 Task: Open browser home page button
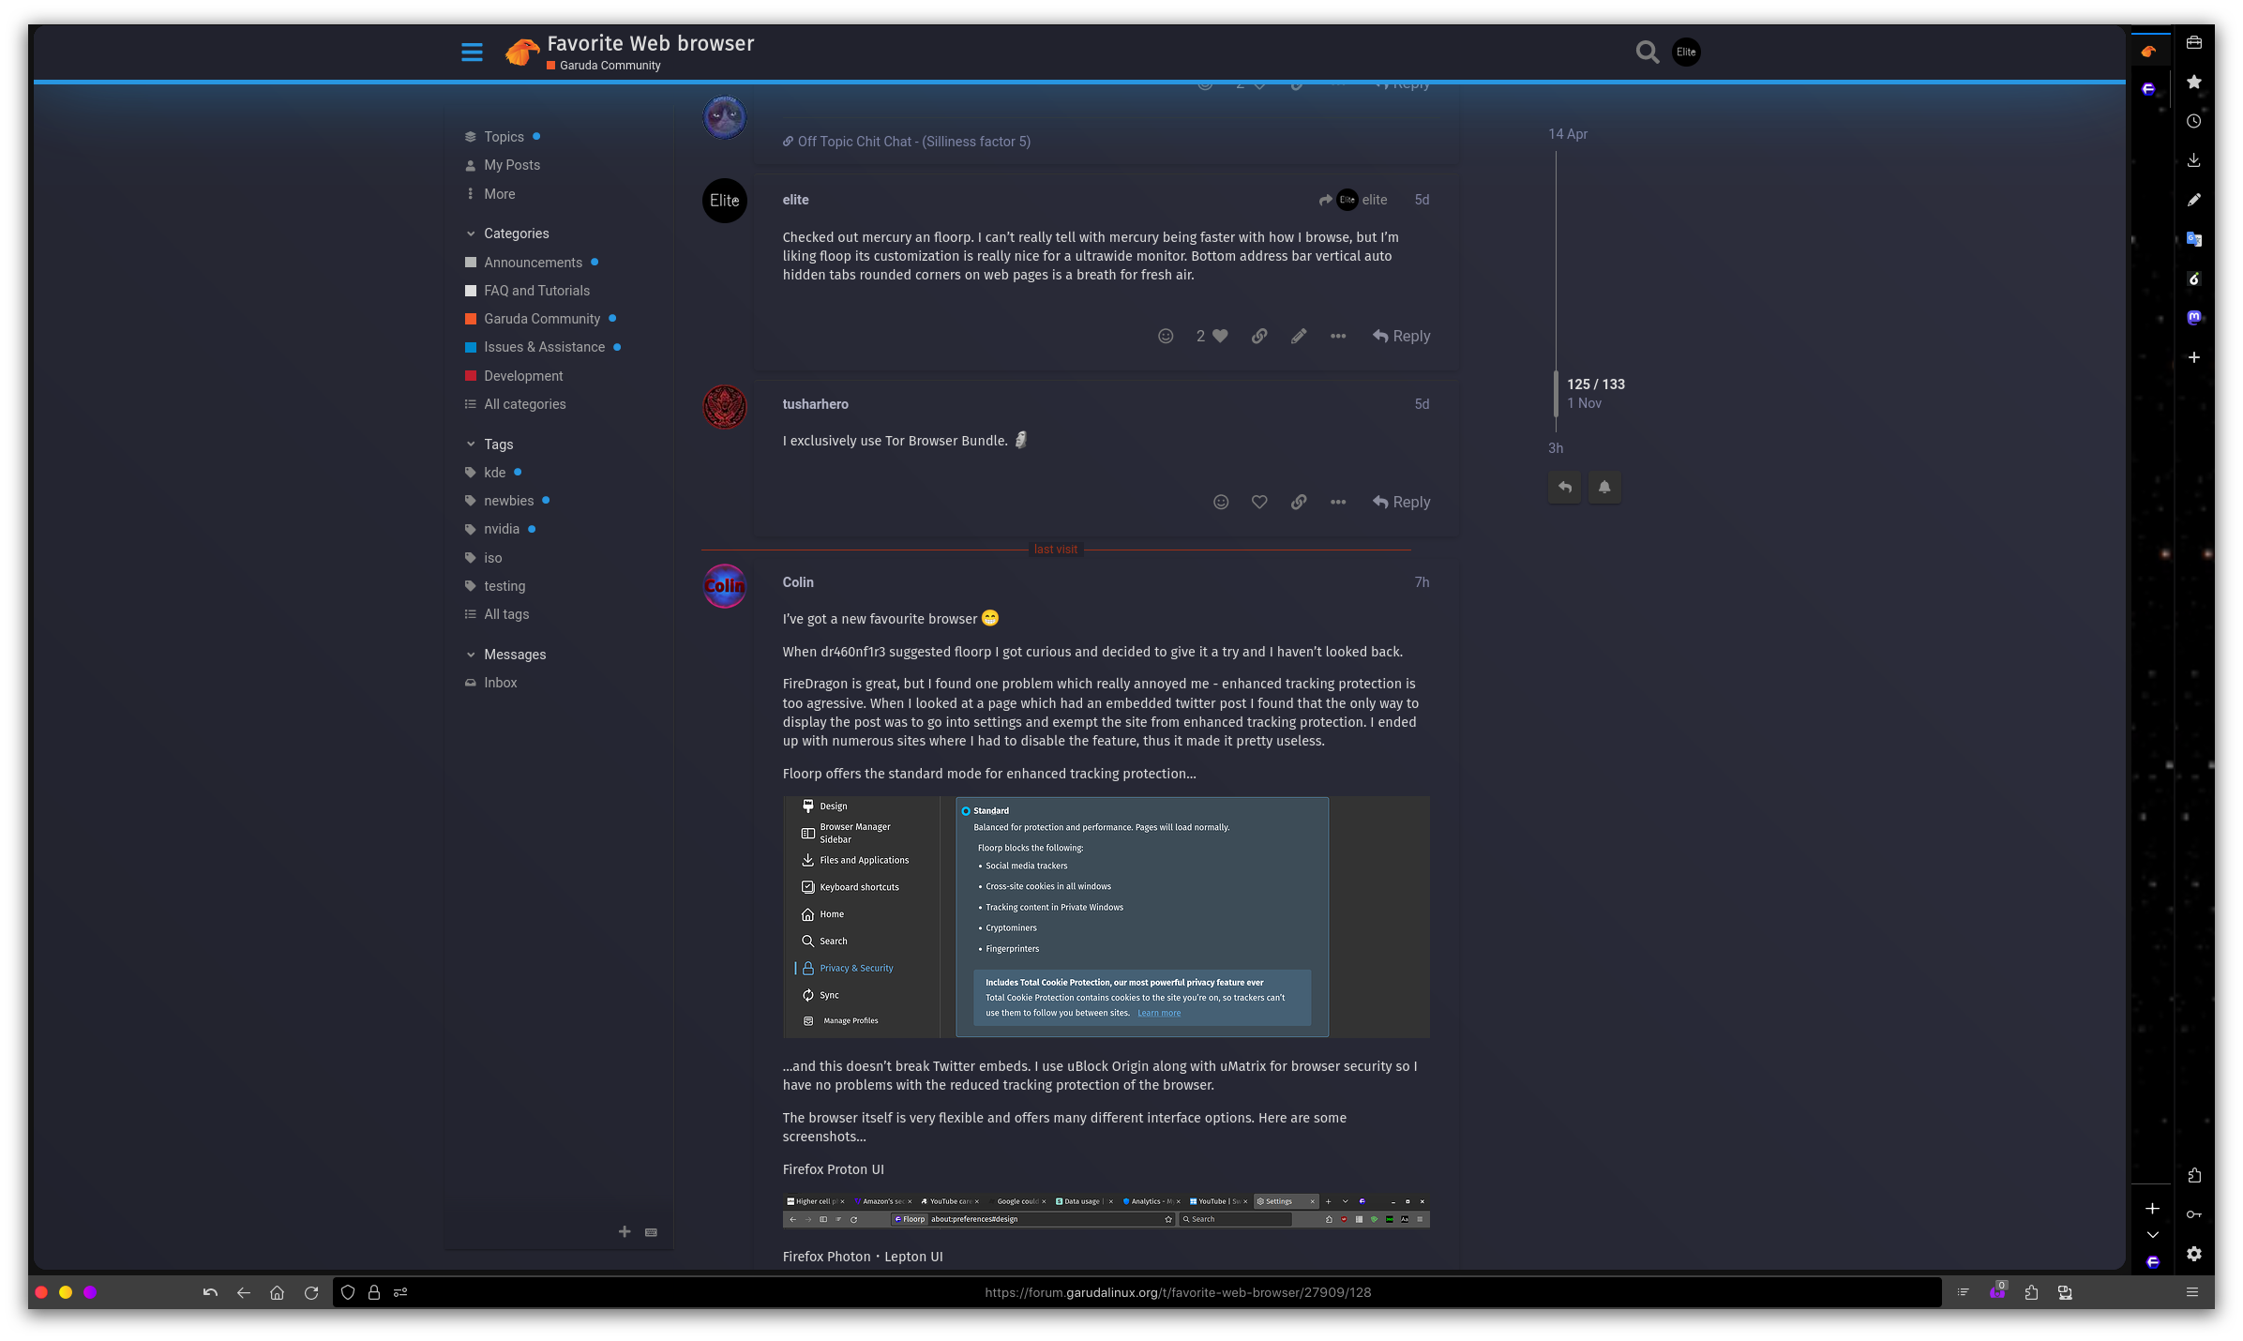click(278, 1293)
